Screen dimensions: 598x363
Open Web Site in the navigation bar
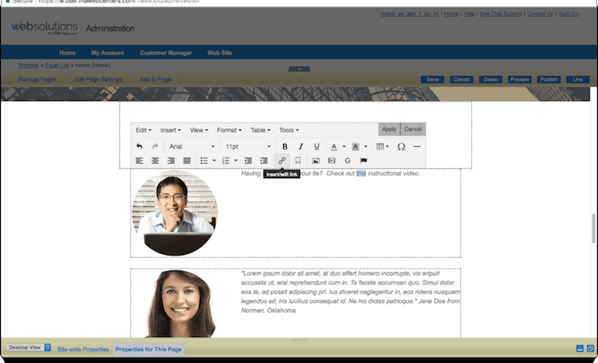219,53
